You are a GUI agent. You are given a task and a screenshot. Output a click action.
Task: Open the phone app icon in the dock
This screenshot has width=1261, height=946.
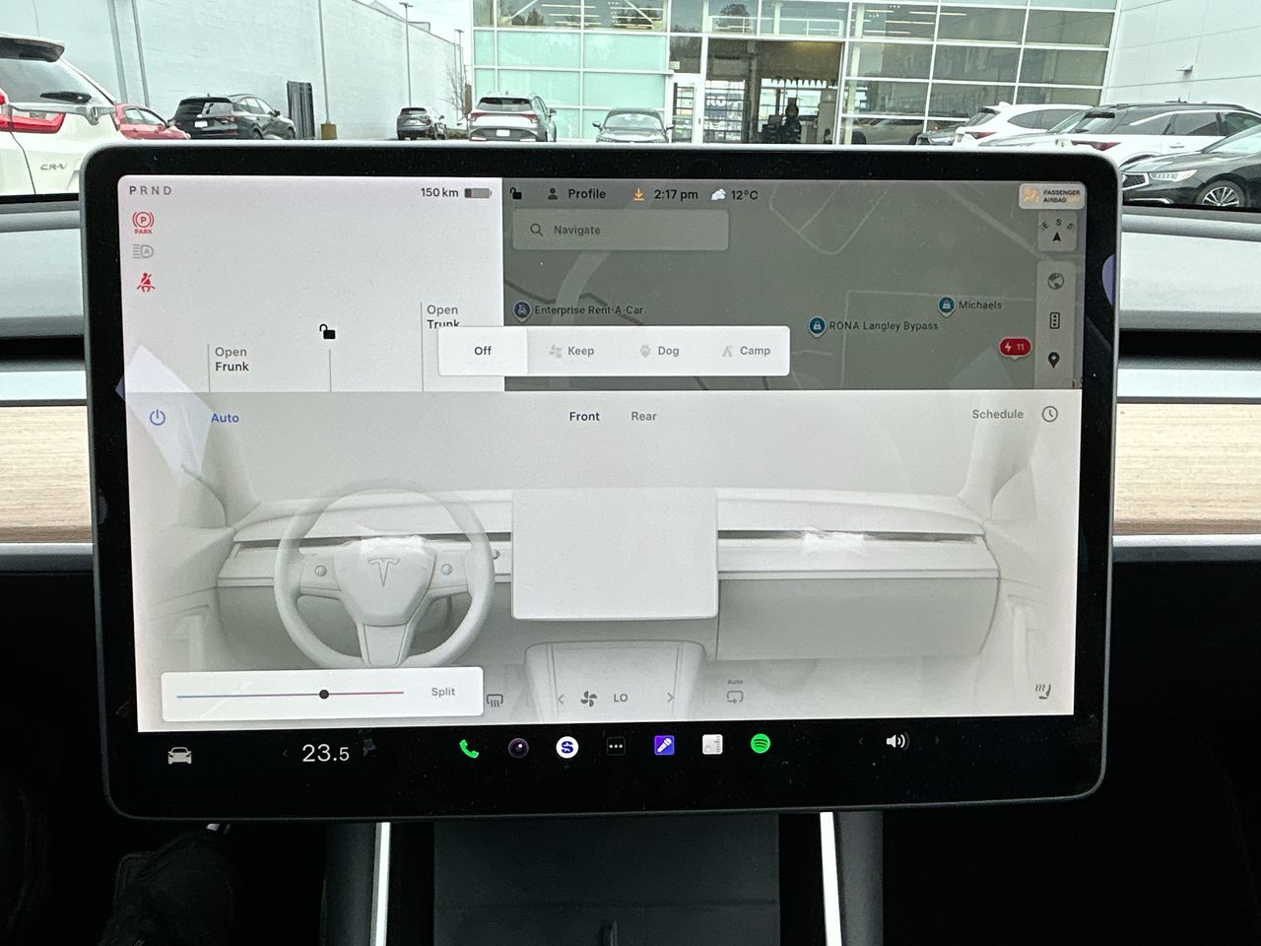click(x=467, y=748)
